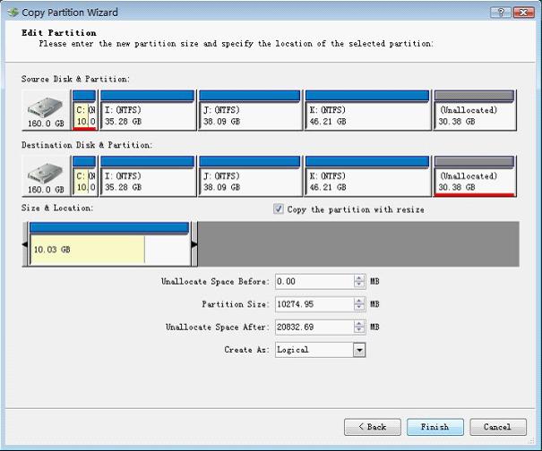
Task: Click the source disk 160.0 GB icon
Action: point(45,111)
